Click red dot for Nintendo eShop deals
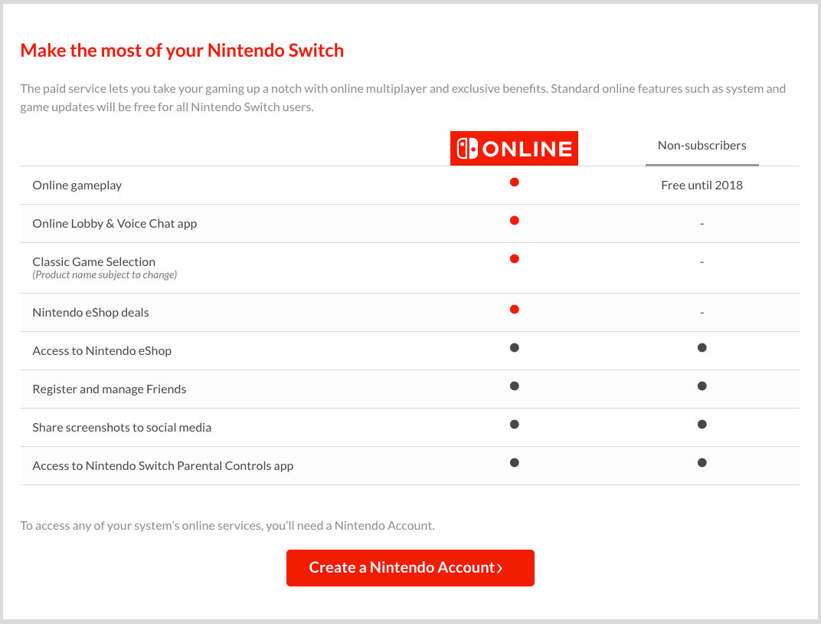The height and width of the screenshot is (624, 821). 515,310
